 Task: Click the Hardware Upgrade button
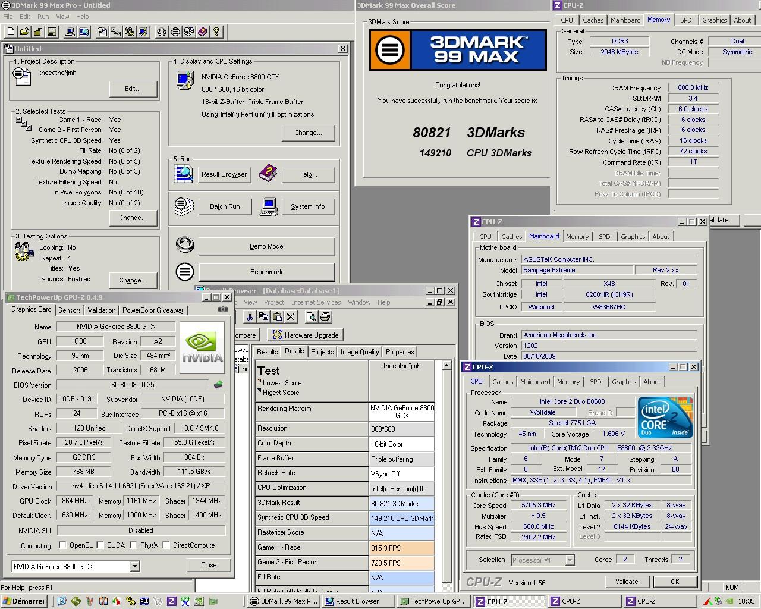coord(305,335)
